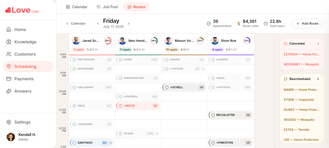This screenshot has width=329, height=148.
Task: Click the Add Route button
Action: click(x=307, y=24)
